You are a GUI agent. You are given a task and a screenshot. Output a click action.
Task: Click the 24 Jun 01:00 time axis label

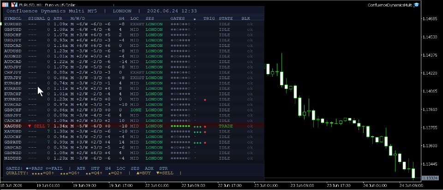375,185
